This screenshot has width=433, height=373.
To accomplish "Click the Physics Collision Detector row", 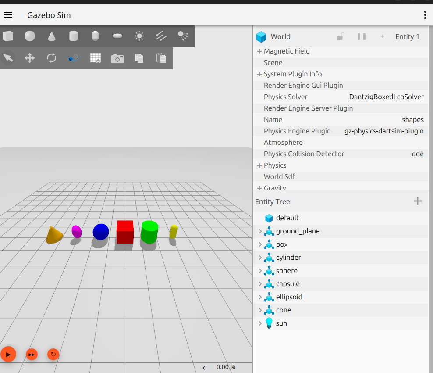I will coord(341,154).
